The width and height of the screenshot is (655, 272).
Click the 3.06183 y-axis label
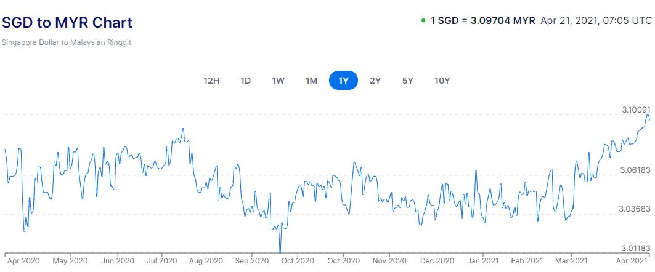pyautogui.click(x=635, y=169)
